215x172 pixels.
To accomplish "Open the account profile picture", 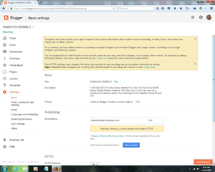I will tap(209, 17).
